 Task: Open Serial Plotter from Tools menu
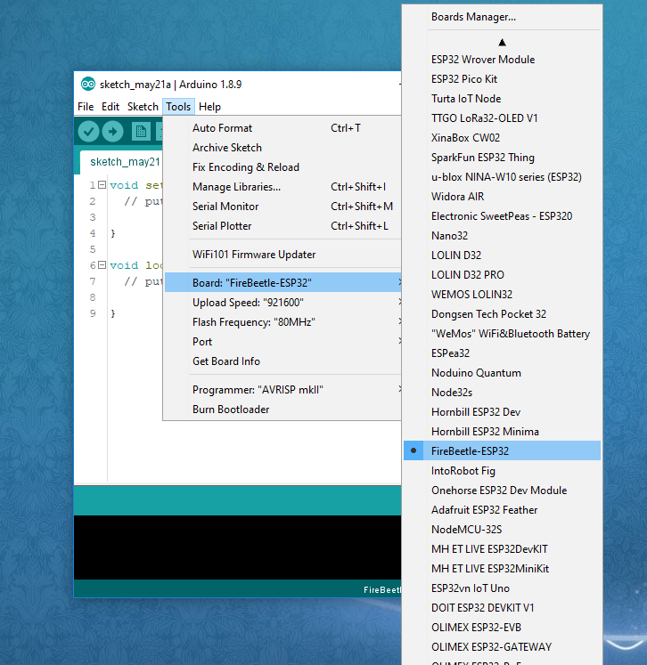(x=283, y=225)
